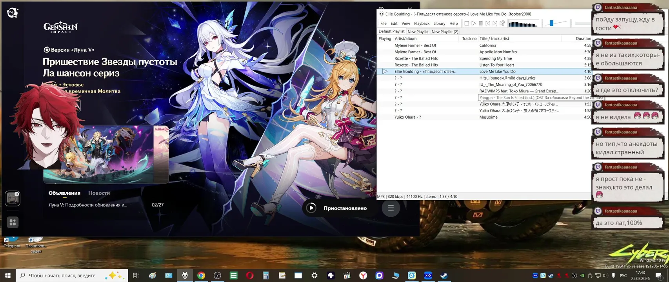Image resolution: width=669 pixels, height=282 pixels.
Task: Click the Playing column header
Action: click(385, 38)
